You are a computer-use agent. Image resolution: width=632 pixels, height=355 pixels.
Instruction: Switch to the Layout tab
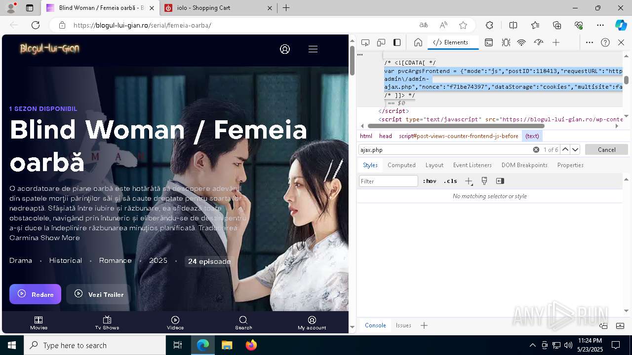(x=434, y=165)
